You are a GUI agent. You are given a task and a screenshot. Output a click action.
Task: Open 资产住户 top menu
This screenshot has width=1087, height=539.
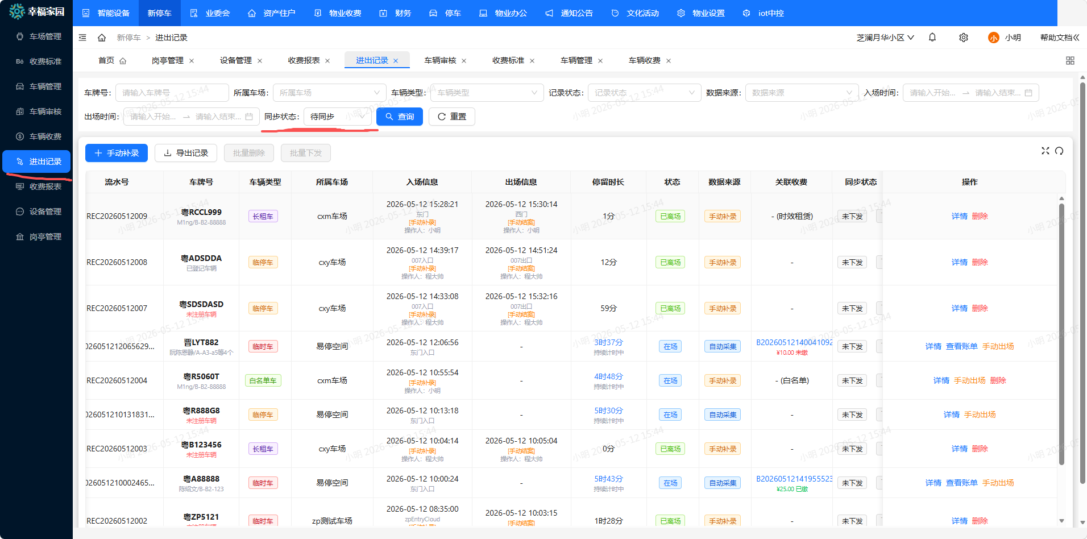[x=272, y=13]
